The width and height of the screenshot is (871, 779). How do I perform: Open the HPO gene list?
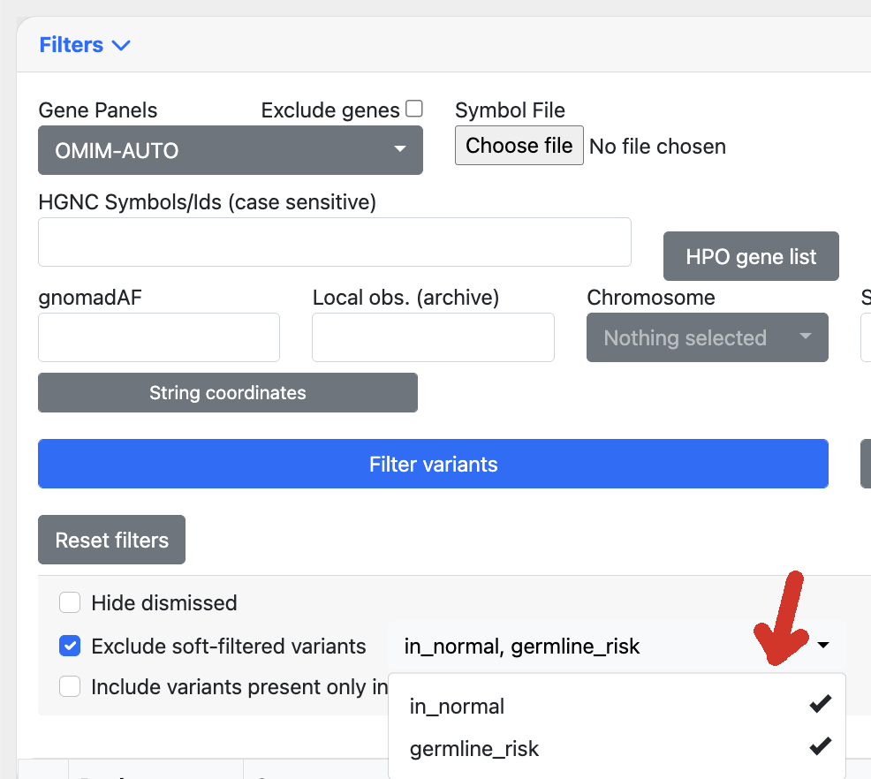[751, 256]
